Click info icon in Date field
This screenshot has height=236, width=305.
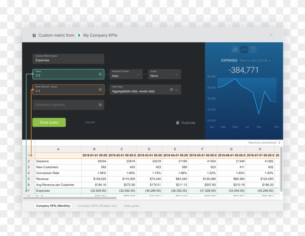[100, 89]
